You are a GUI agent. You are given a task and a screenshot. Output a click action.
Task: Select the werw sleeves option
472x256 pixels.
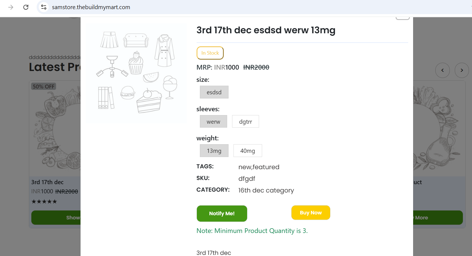click(x=214, y=121)
